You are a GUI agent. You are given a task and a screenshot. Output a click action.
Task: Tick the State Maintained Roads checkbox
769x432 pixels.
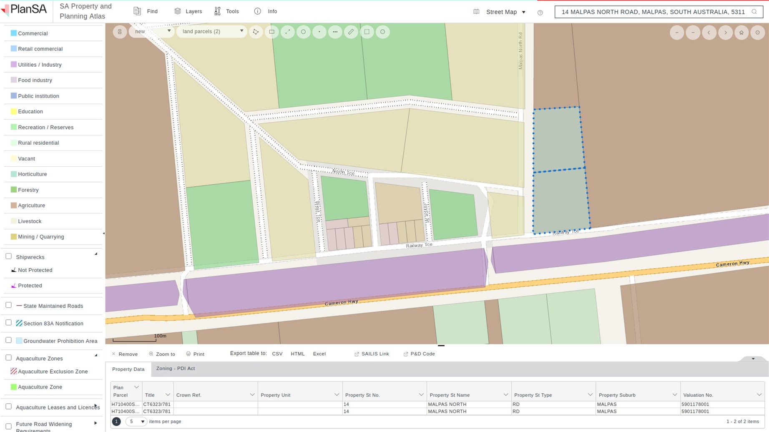click(8, 305)
